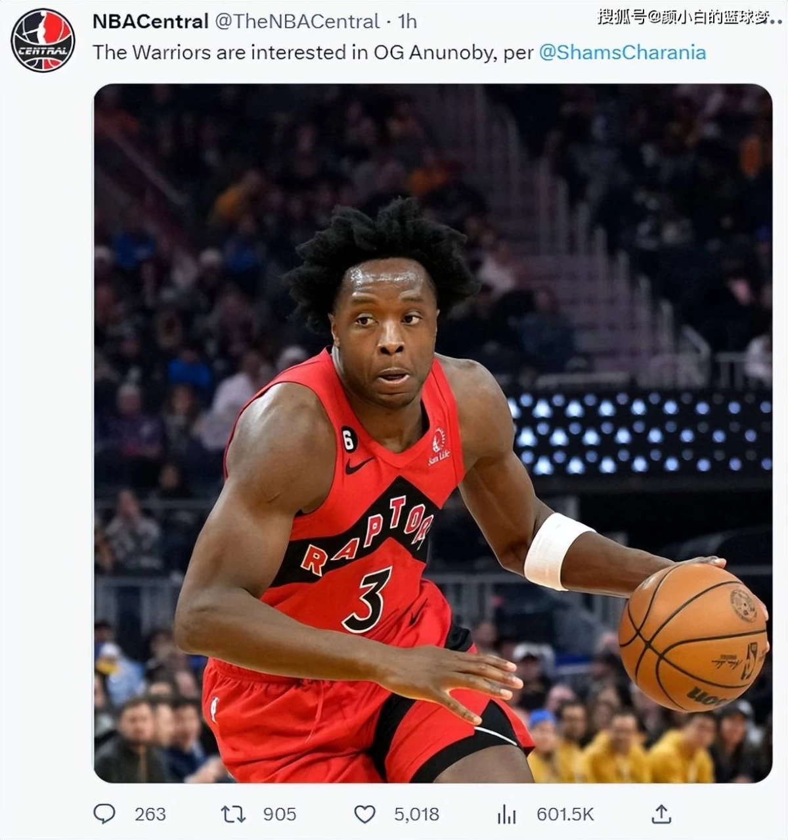The image size is (788, 840).
Task: Open the view analytics bar chart icon
Action: point(506,814)
